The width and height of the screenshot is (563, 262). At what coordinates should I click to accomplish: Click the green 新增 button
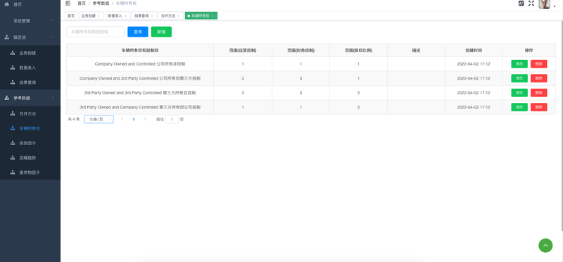coord(161,32)
